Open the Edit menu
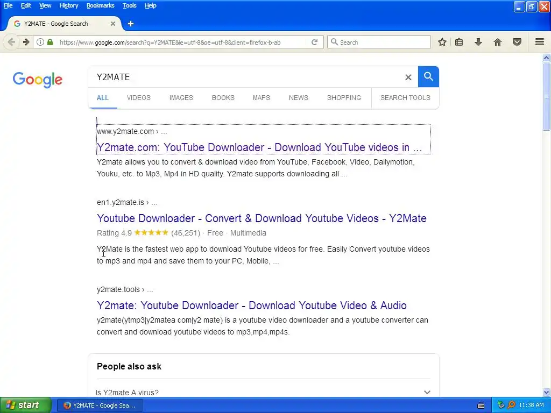 [26, 5]
